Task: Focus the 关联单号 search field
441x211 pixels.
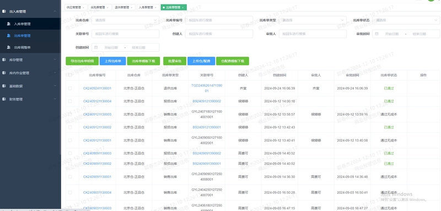Action: click(x=126, y=34)
